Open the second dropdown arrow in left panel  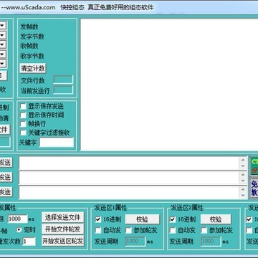click(x=3, y=35)
